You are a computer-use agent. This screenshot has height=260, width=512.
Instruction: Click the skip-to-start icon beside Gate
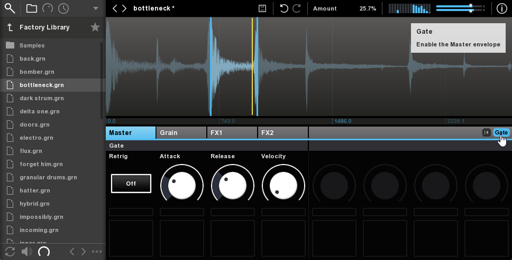(x=487, y=132)
